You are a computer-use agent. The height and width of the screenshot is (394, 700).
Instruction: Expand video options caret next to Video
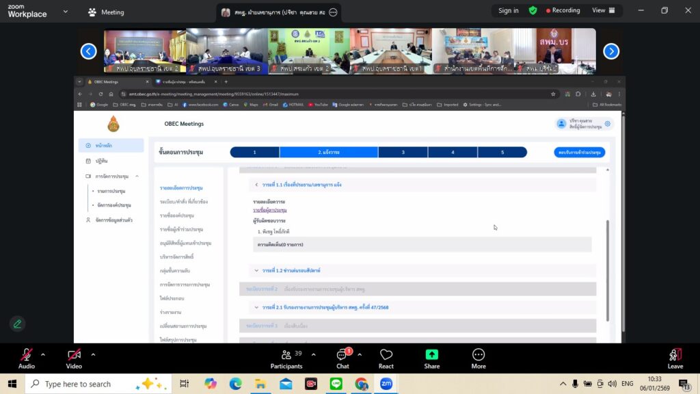click(93, 354)
